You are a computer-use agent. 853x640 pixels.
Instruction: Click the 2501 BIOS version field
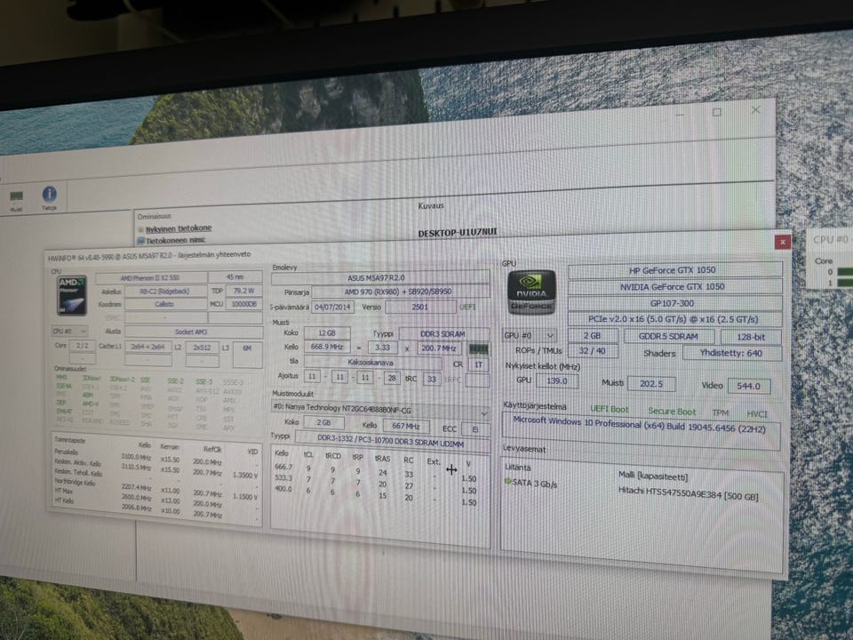point(420,307)
